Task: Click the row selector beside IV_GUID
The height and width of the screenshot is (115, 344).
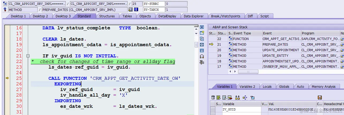Action: click(213, 109)
